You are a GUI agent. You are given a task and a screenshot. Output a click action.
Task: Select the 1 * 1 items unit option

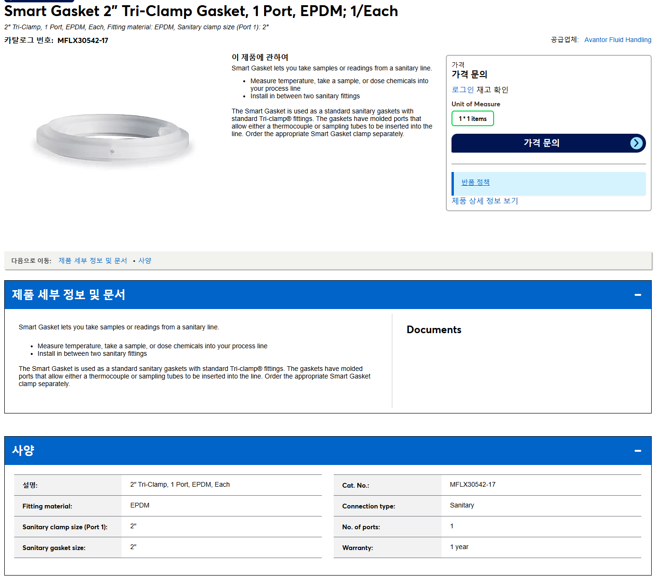[472, 119]
